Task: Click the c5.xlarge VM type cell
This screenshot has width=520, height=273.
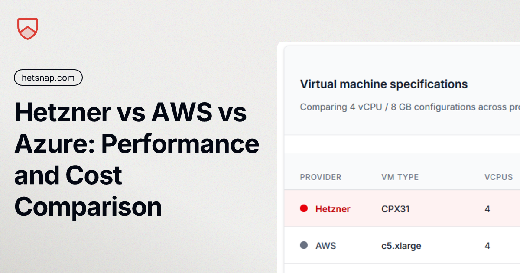Action: (x=401, y=246)
